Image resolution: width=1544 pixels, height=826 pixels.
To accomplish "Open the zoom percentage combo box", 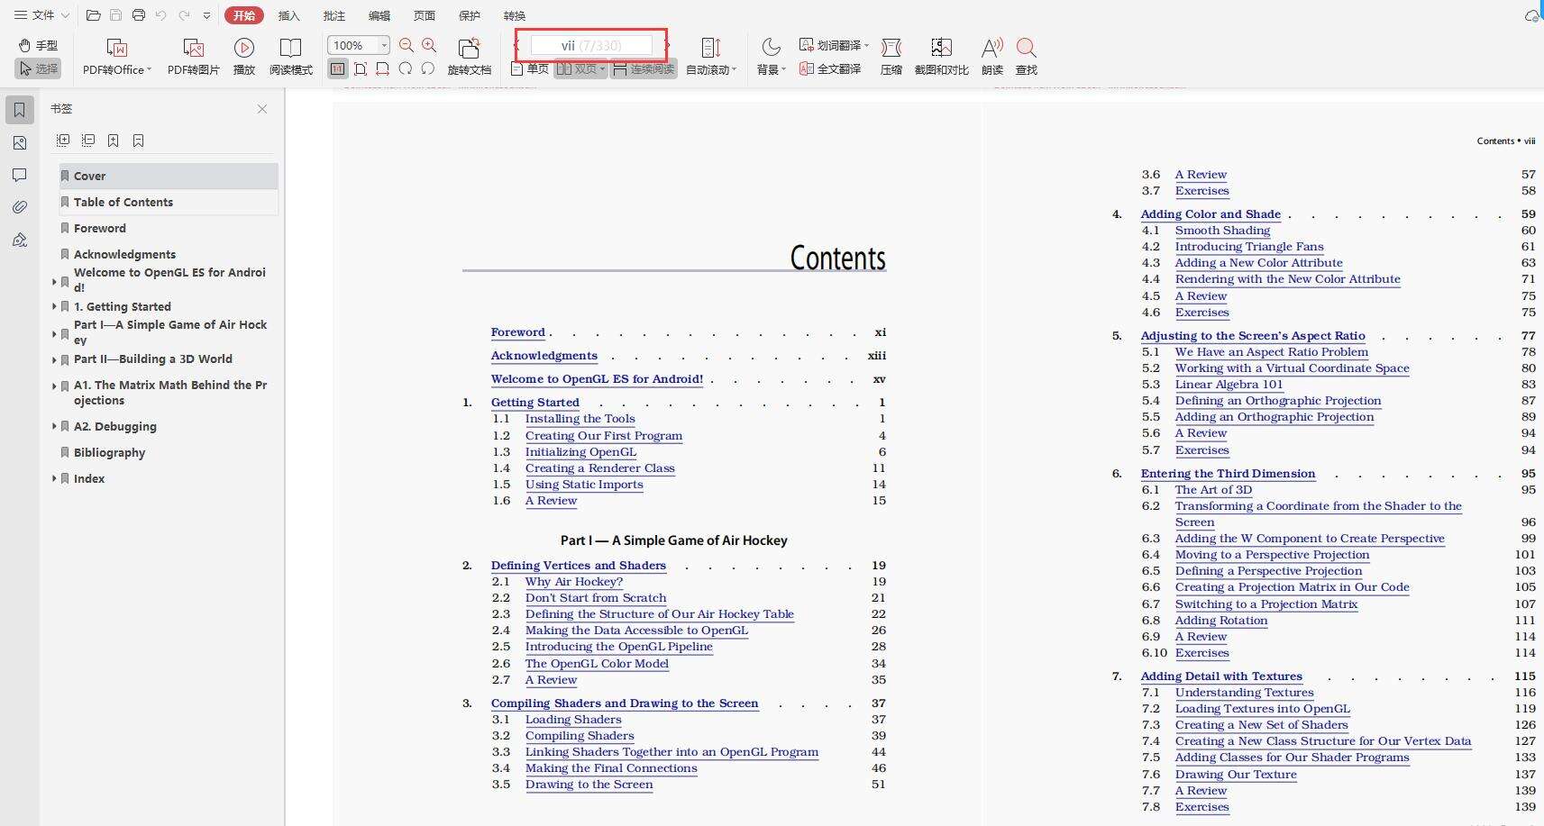I will pos(358,45).
